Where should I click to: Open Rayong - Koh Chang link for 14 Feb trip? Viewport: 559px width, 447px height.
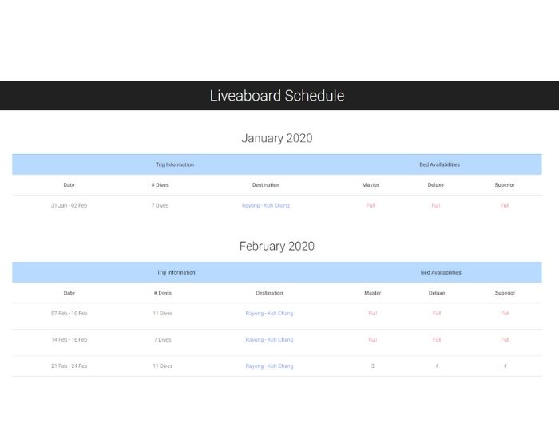point(269,340)
